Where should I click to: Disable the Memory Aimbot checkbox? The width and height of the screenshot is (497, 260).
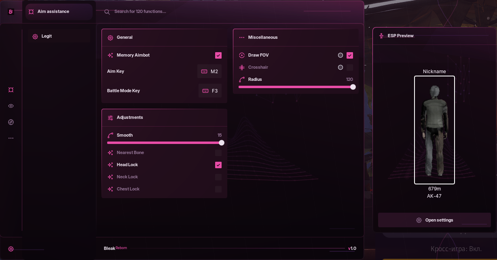(218, 55)
